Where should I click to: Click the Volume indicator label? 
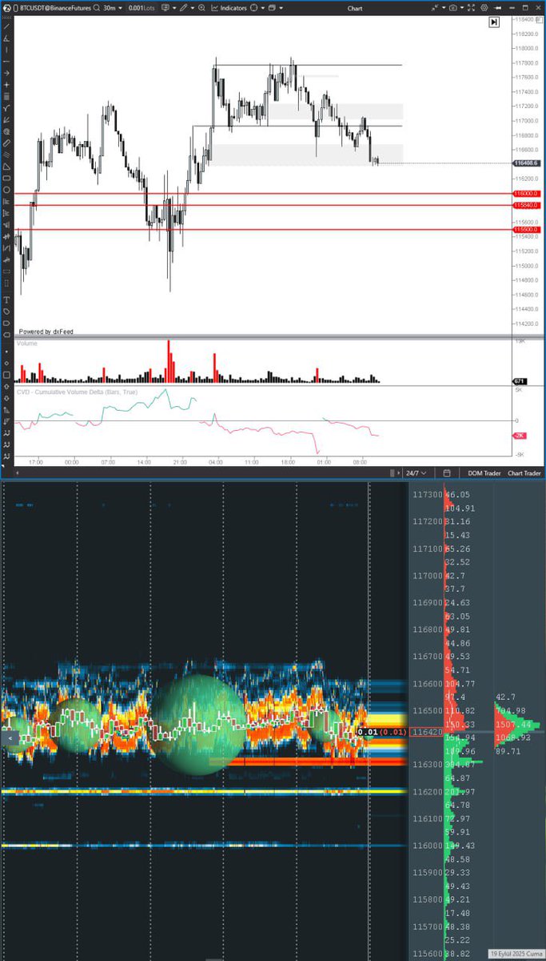[x=27, y=343]
